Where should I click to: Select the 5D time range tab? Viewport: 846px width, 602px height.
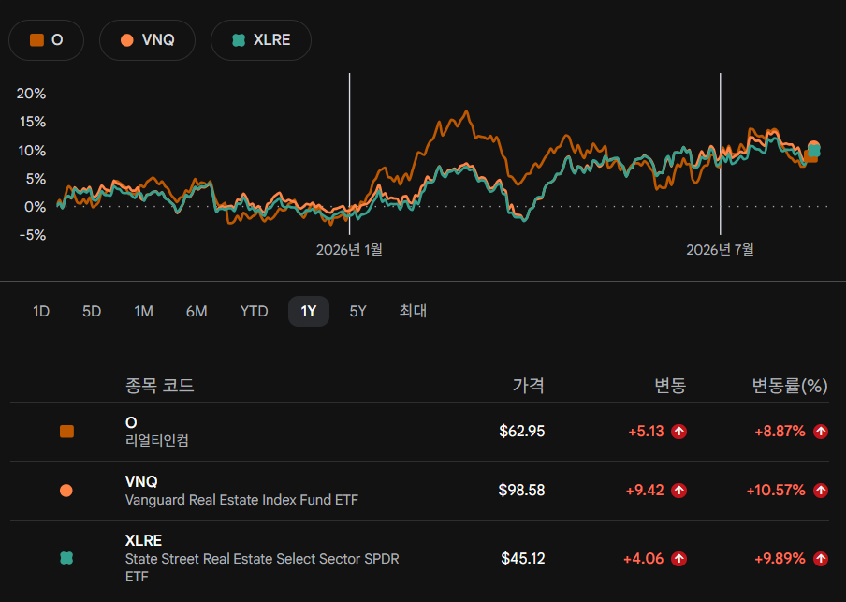(92, 311)
